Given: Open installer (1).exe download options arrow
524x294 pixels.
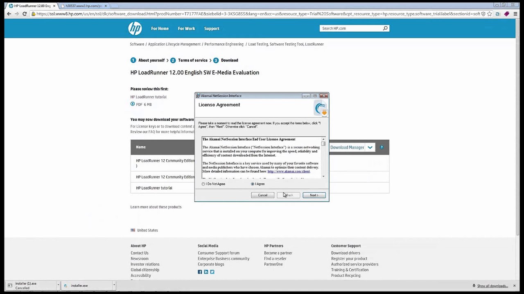Looking at the screenshot, I should 59,285.
